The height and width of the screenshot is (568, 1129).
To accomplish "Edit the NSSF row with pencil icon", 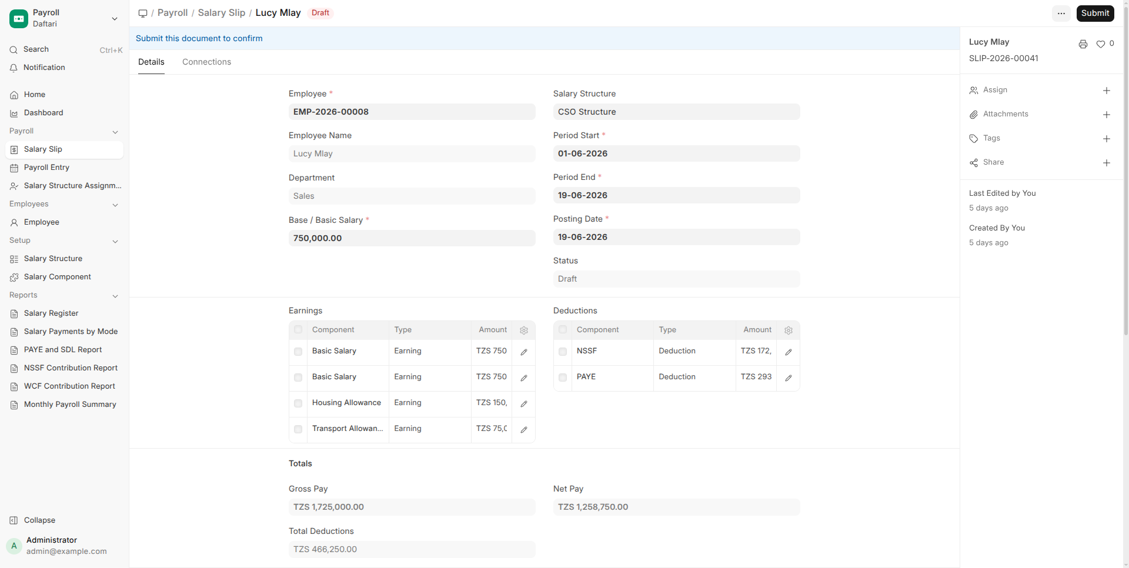I will coord(789,352).
